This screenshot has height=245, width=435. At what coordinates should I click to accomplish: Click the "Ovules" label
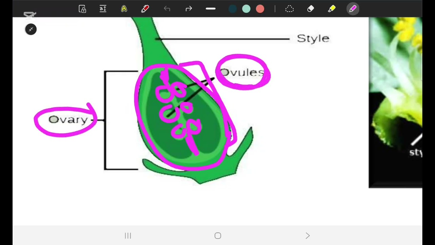(x=242, y=72)
